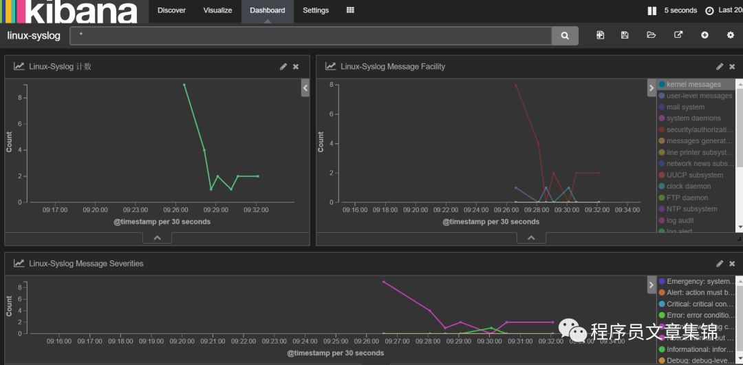Switch to the Visualize tab

217,10
